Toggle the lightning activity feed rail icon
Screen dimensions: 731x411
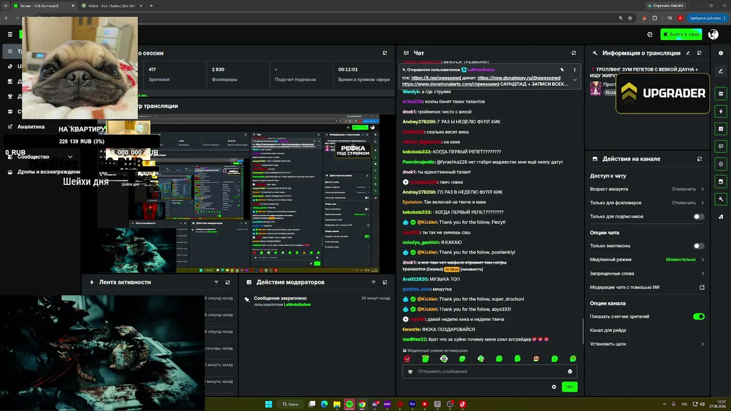tap(721, 111)
